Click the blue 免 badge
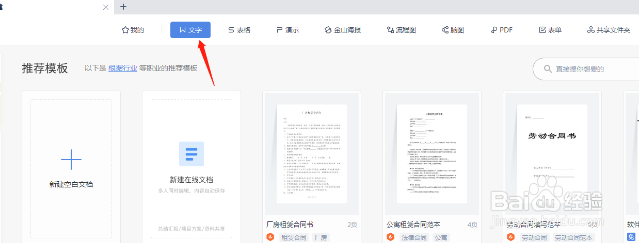The image size is (639, 243). [631, 237]
